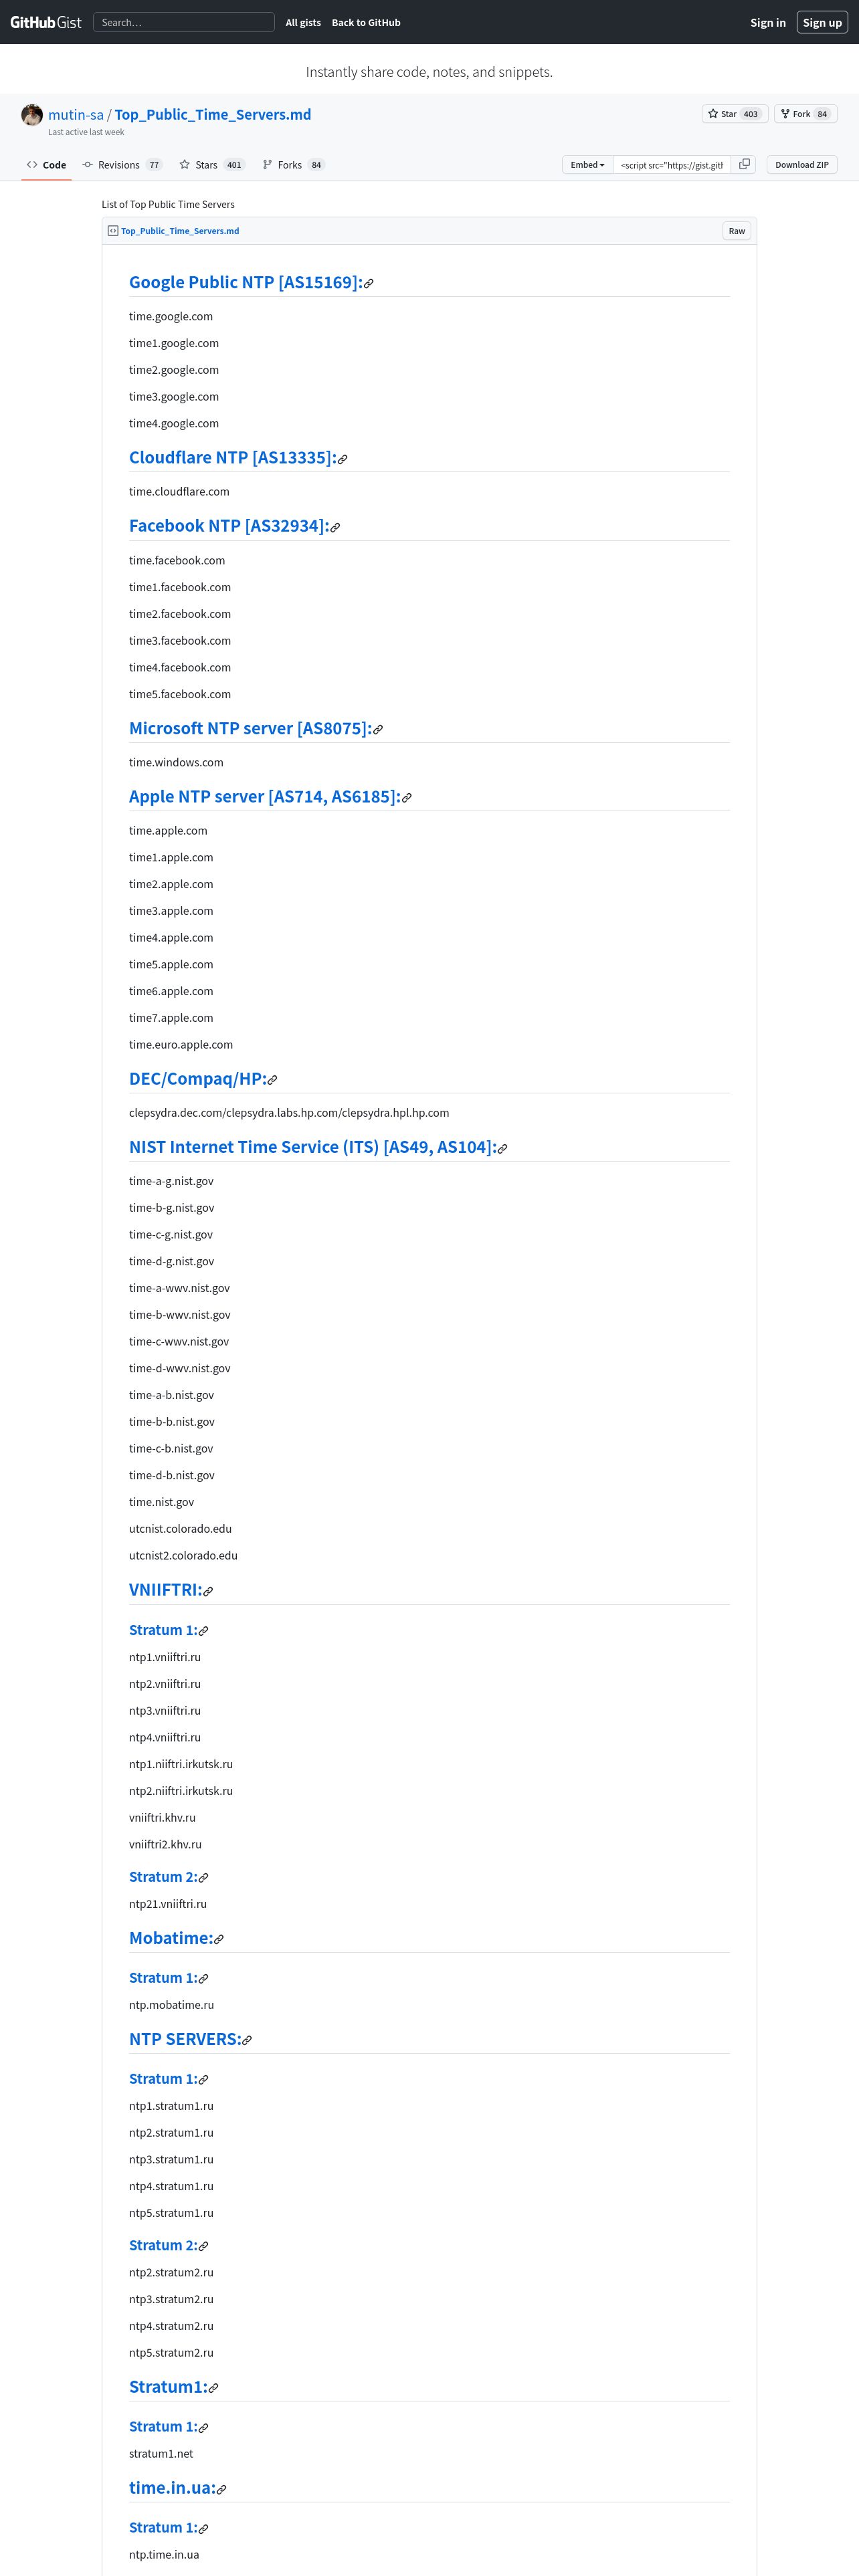This screenshot has width=859, height=2576.
Task: Click anchor icon beside Microsoft NTP server heading
Action: (x=377, y=730)
